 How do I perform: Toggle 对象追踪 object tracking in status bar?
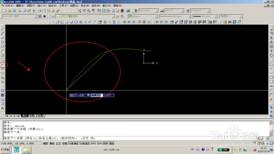coord(85,144)
